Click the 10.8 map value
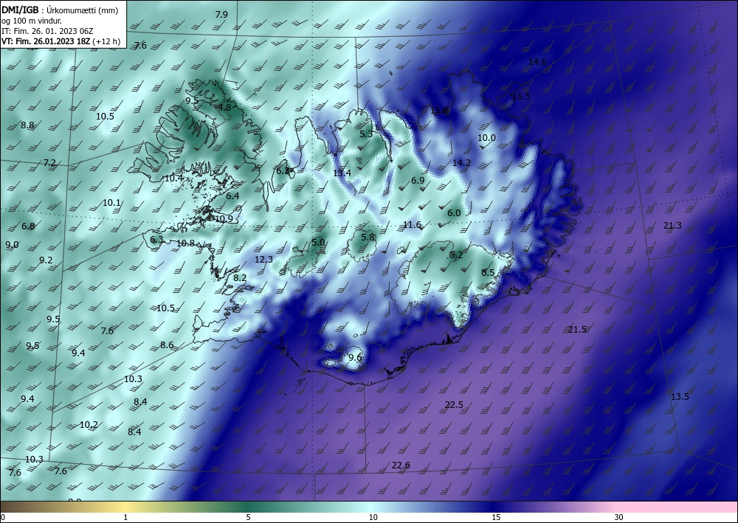The width and height of the screenshot is (738, 523). (185, 243)
